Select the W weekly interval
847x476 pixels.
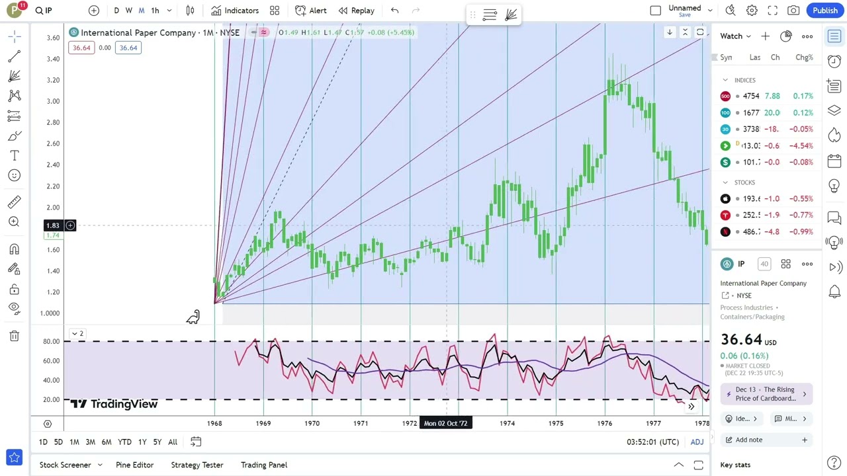coord(129,11)
